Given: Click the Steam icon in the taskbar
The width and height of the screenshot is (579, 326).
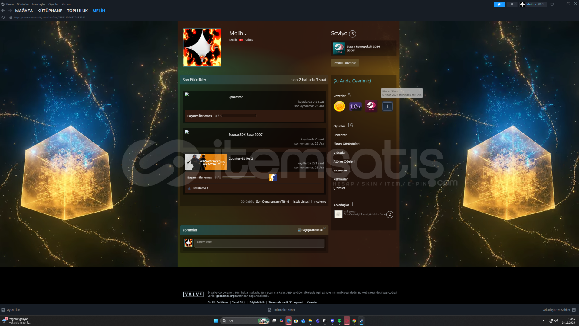Looking at the screenshot, I should click(x=361, y=321).
